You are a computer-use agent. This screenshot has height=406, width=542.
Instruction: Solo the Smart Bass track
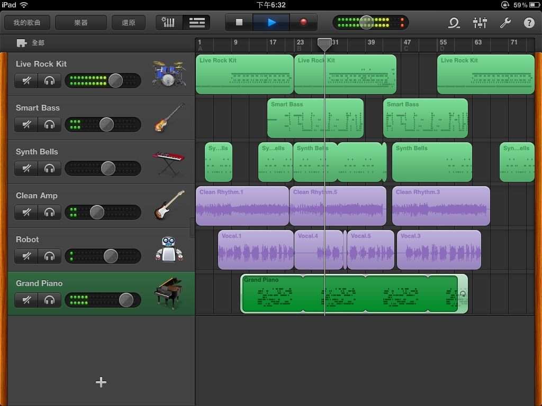(50, 125)
